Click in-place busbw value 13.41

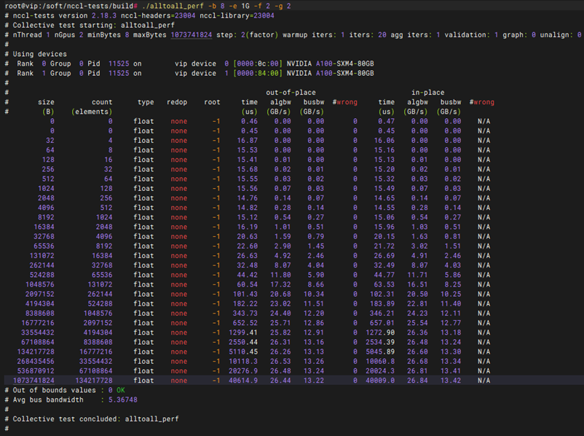[x=451, y=371]
